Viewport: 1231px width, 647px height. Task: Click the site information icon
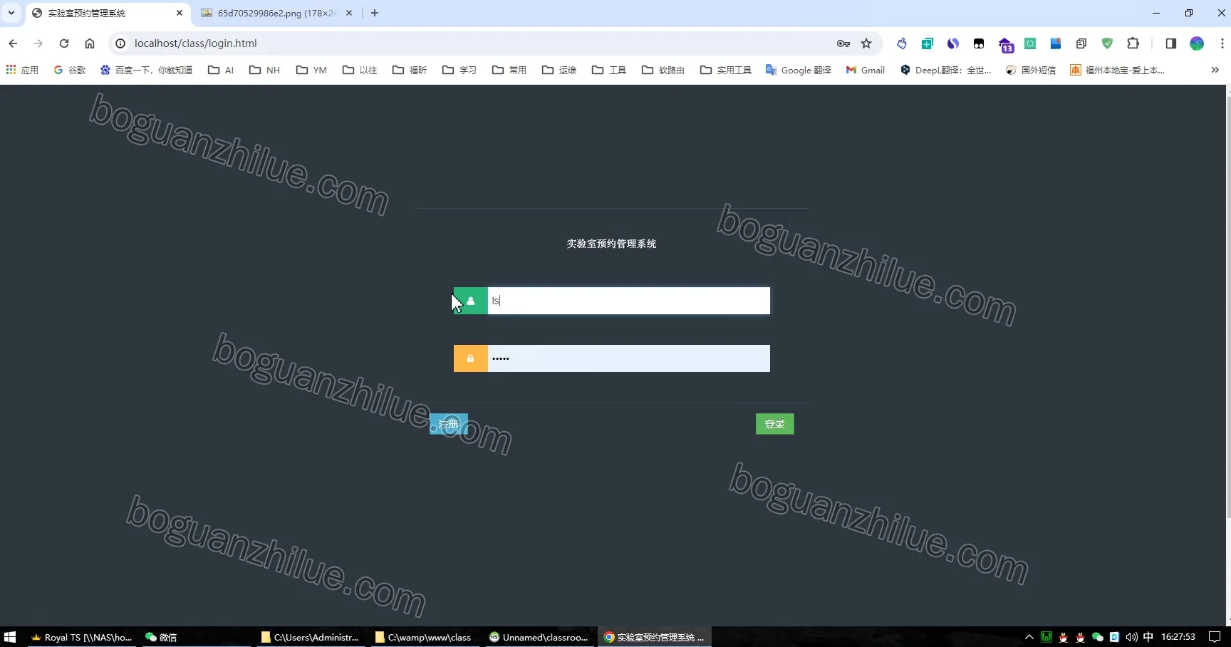pos(120,43)
